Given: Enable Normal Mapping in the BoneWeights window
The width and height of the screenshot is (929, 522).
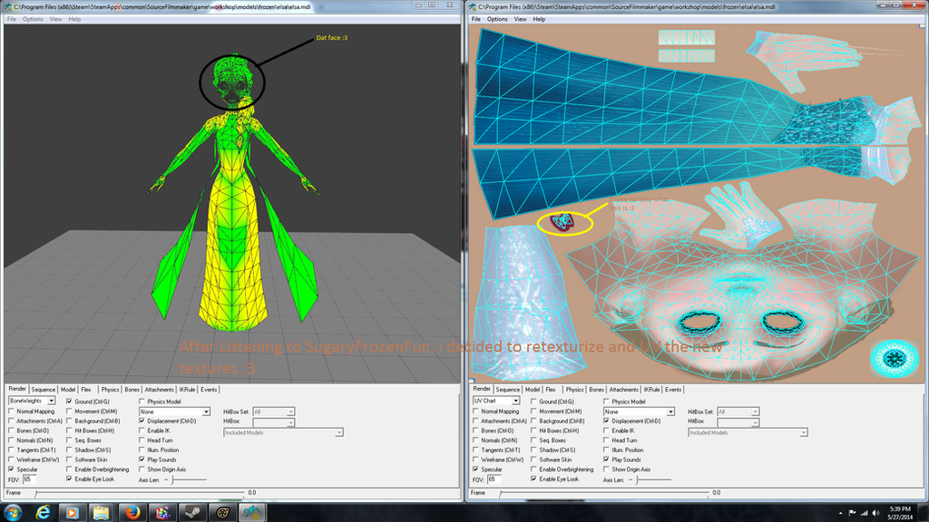Looking at the screenshot, I should [x=11, y=411].
